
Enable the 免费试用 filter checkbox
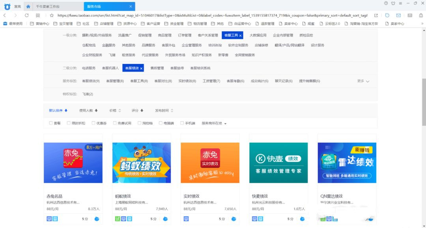(115, 123)
